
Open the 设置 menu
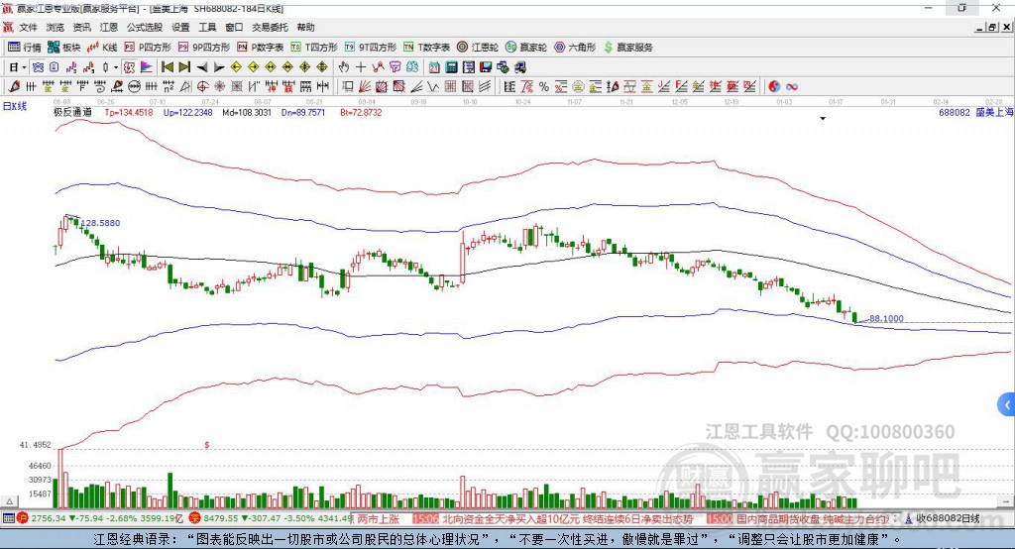(180, 27)
